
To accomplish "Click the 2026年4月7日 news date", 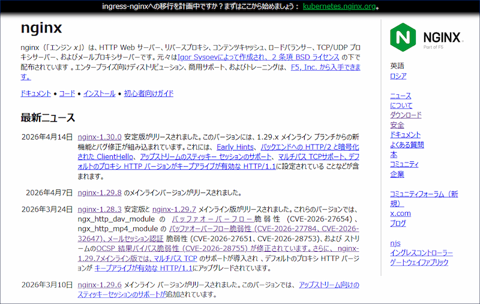I will [x=49, y=192].
